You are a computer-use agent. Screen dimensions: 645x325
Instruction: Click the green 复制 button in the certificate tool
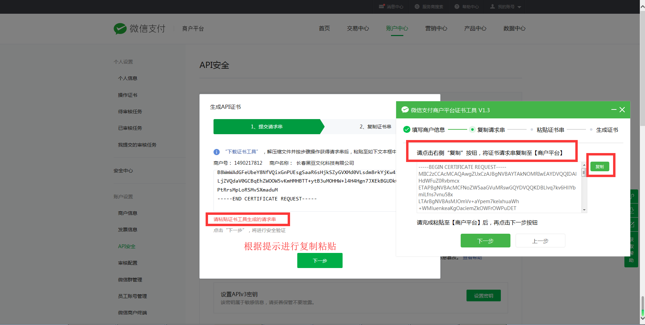(600, 166)
